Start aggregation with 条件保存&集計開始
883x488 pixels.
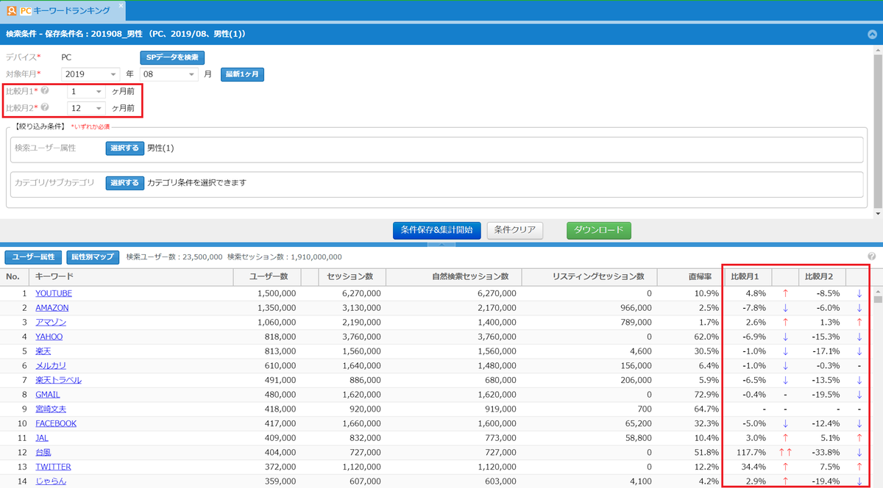click(436, 230)
